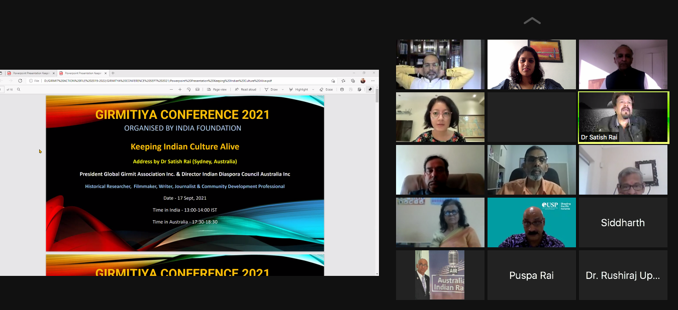Select the Dr. Rushiraj participant tile
Image resolution: width=678 pixels, height=310 pixels.
(623, 275)
